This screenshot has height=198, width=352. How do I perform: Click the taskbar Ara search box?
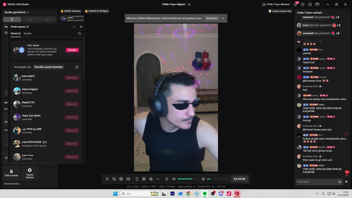[140, 194]
